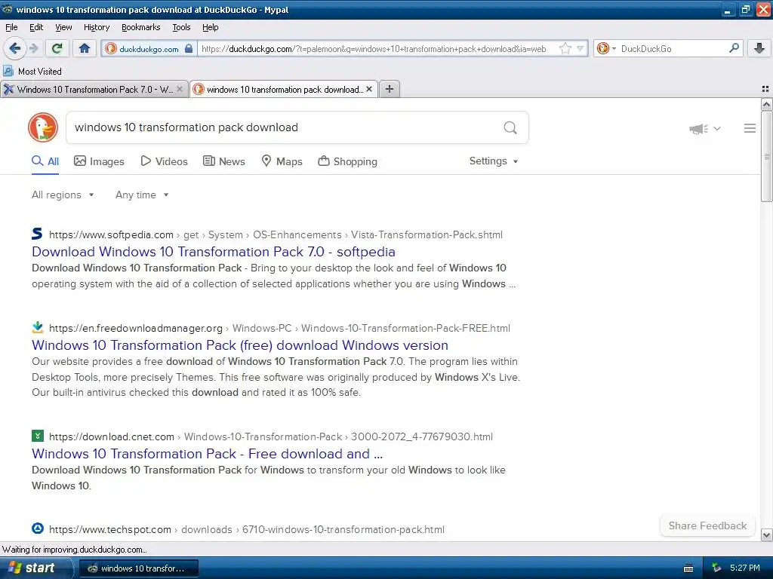The width and height of the screenshot is (773, 579).
Task: Open the History menu
Action: [97, 27]
